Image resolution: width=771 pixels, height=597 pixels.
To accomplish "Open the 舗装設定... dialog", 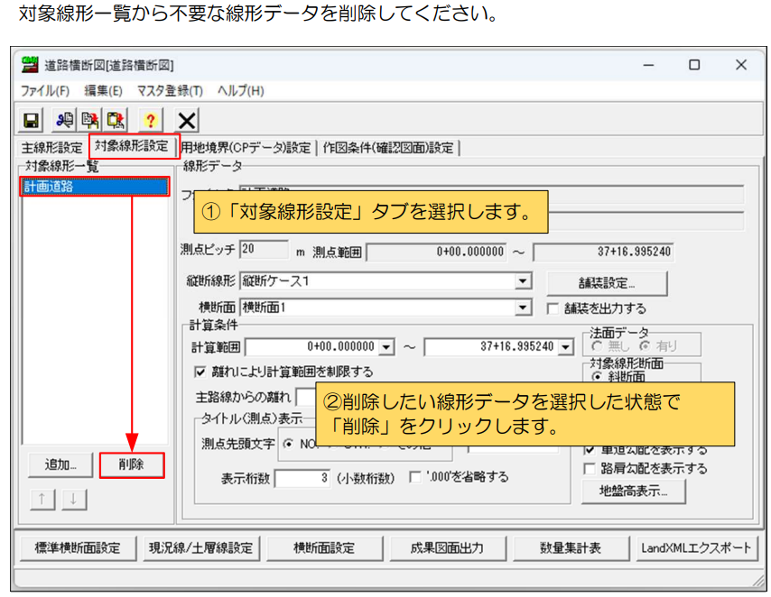I will point(607,283).
